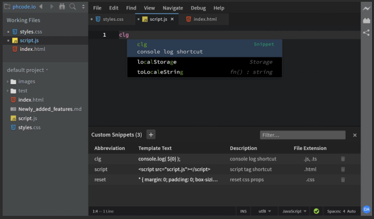Open the Debug menu
Viewport: 374px width, 219px height.
point(198,8)
